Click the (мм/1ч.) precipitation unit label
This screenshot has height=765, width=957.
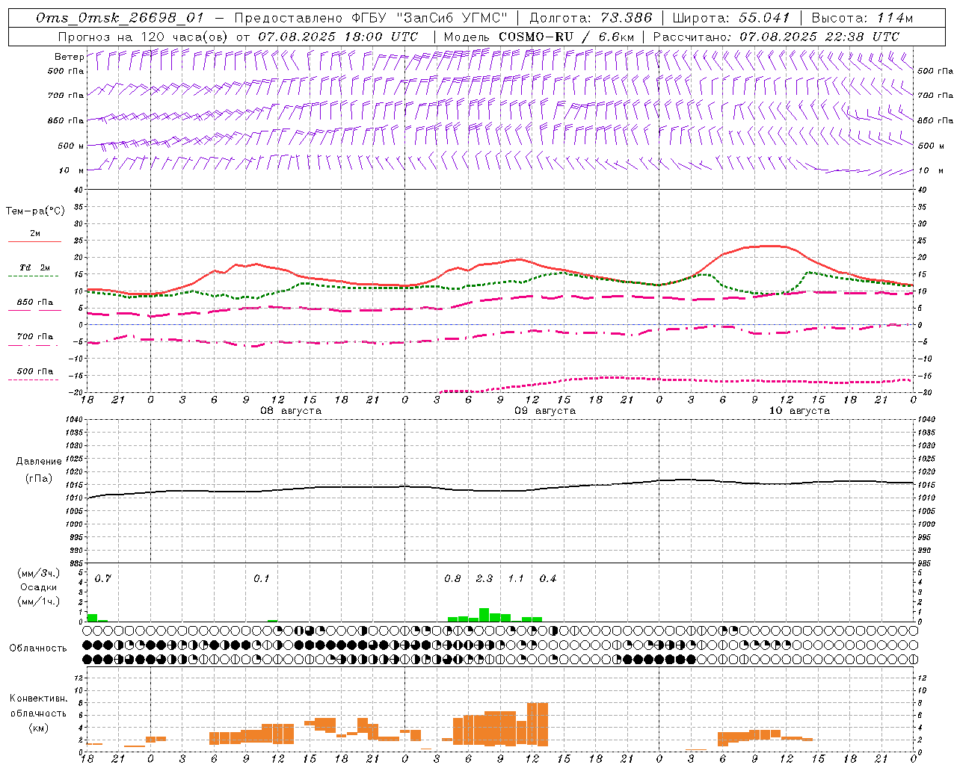pyautogui.click(x=38, y=601)
